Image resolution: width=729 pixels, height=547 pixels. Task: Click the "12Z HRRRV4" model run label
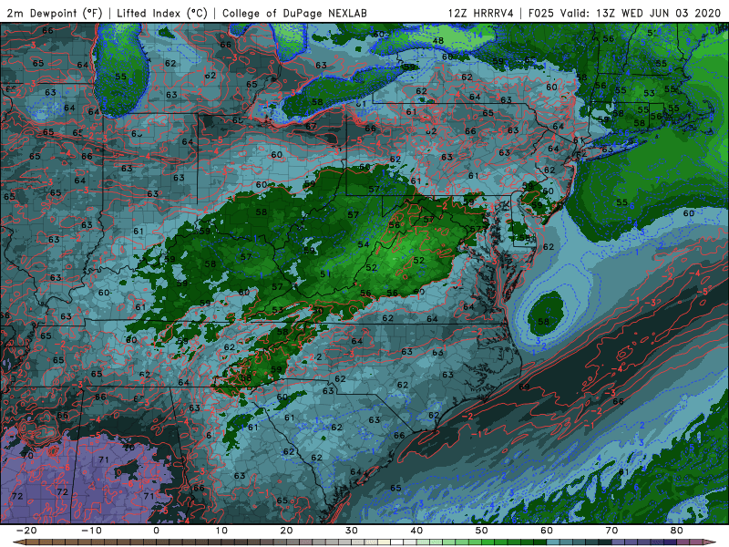coord(481,13)
